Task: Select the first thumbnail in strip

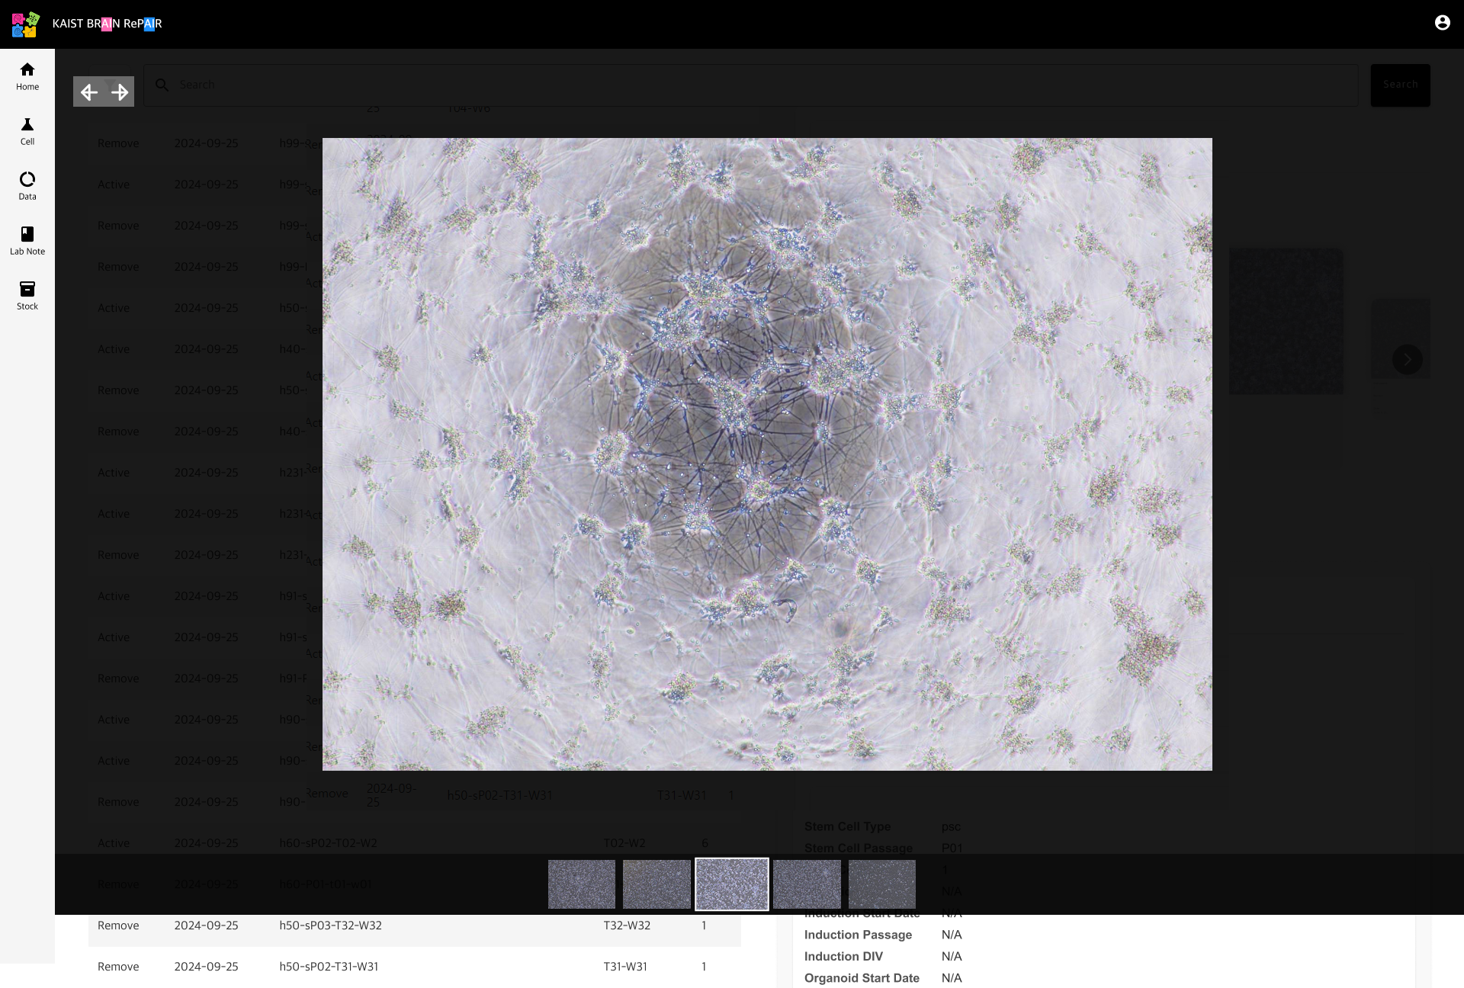Action: pos(582,884)
